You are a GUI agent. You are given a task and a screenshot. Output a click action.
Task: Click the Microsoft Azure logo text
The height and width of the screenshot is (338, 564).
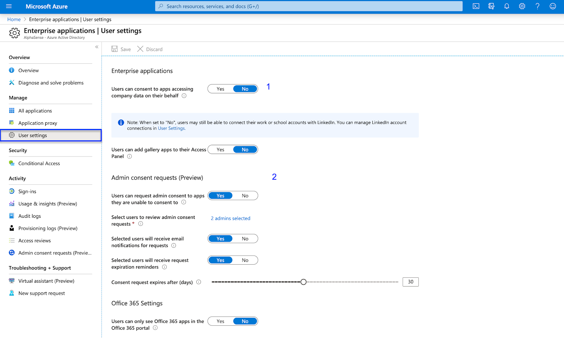47,6
